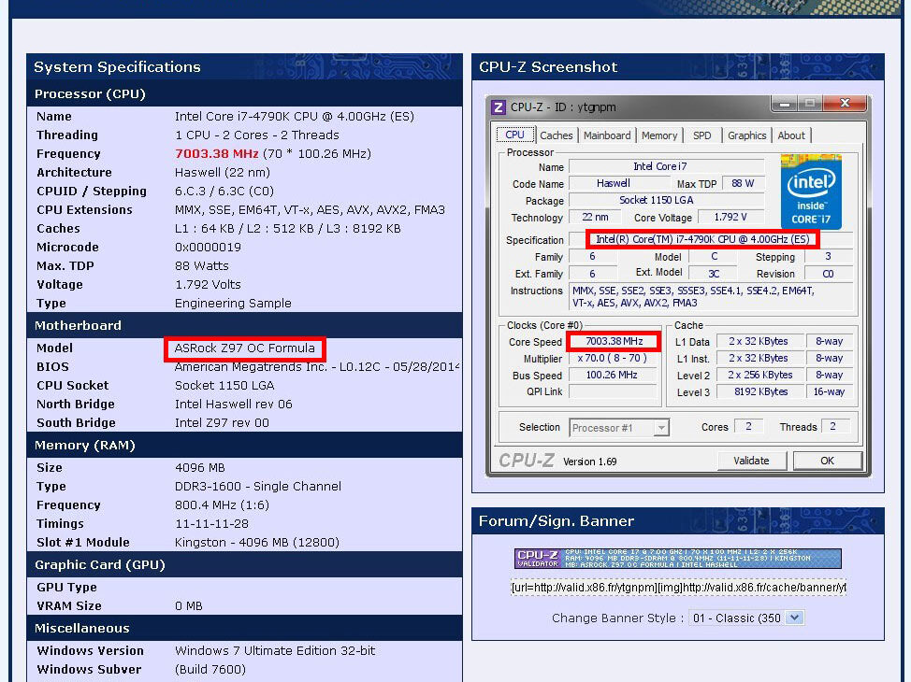View the Graphics tab
911x682 pixels.
point(746,135)
